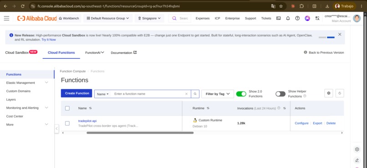This screenshot has height=168, width=367.
Task: Open the Singapore region dropdown
Action: [x=149, y=19]
